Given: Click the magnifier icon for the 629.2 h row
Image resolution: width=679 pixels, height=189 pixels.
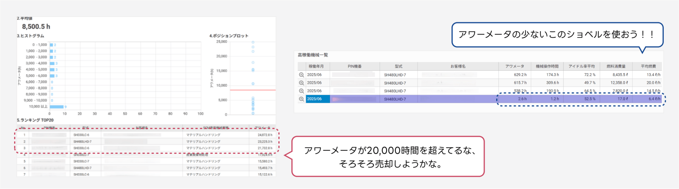Looking at the screenshot, I should click(x=301, y=75).
